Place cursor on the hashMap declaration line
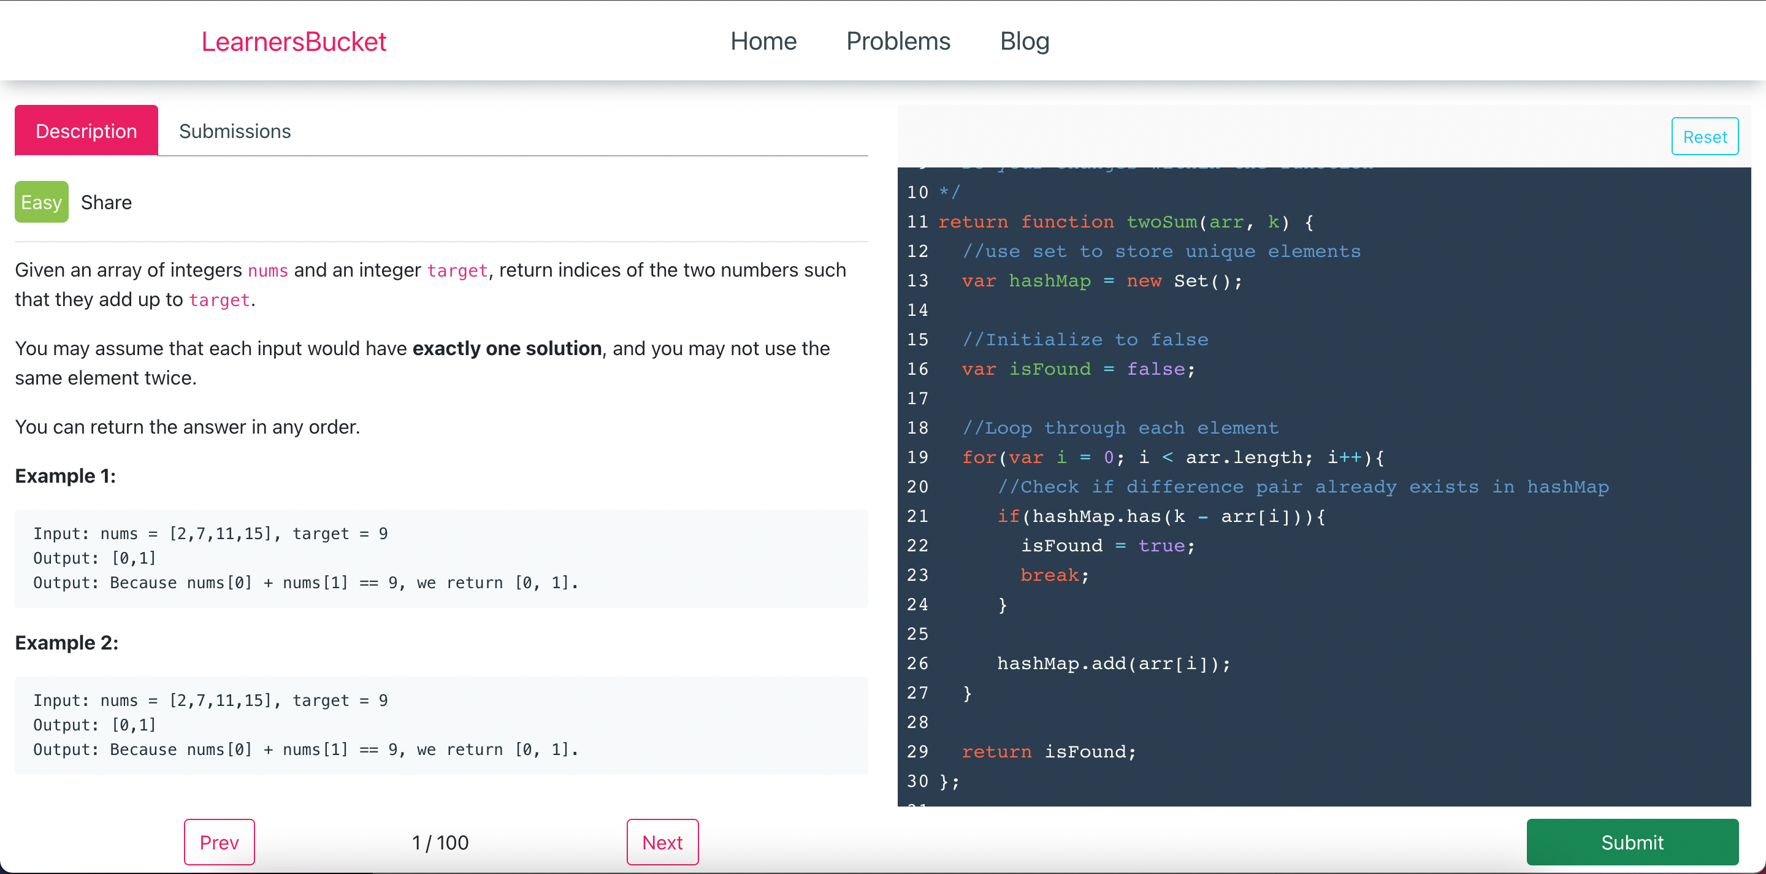 (x=1097, y=280)
